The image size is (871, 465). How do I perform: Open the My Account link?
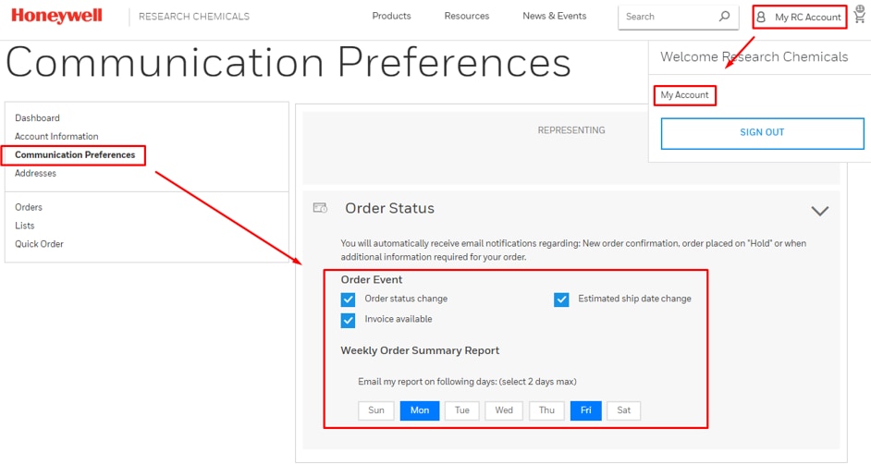tap(684, 95)
